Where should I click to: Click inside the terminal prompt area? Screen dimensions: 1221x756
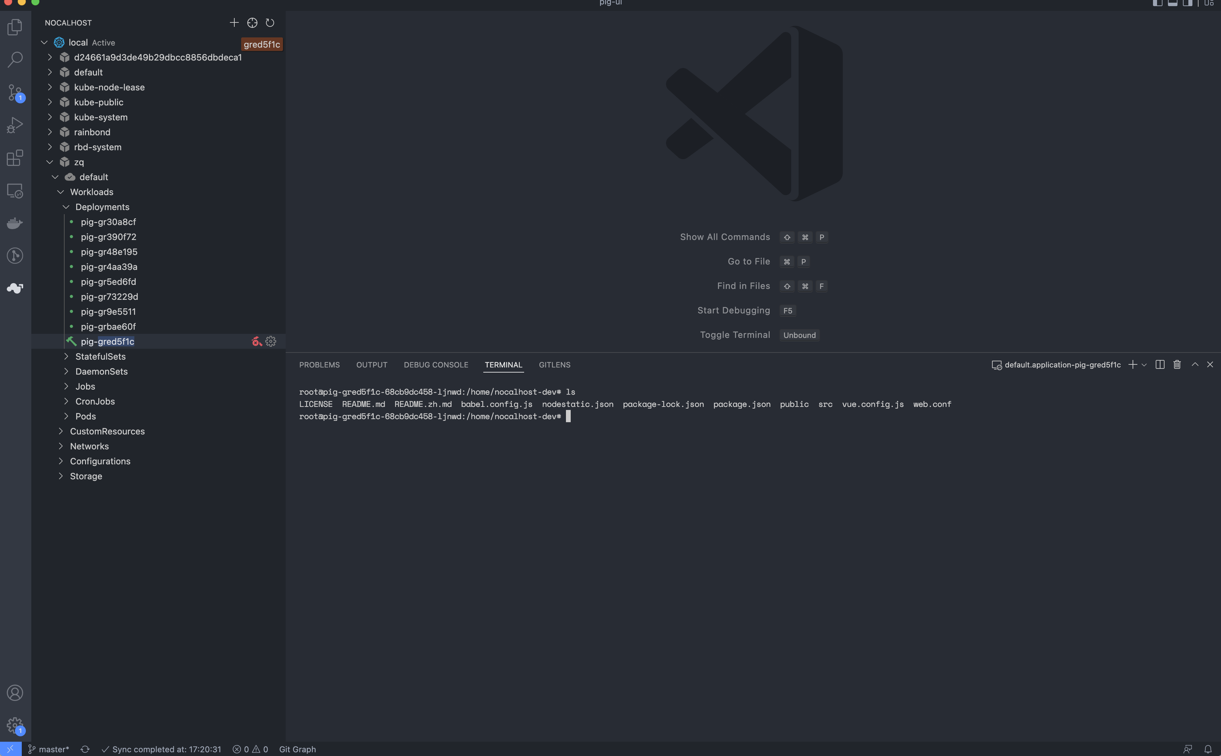(568, 416)
